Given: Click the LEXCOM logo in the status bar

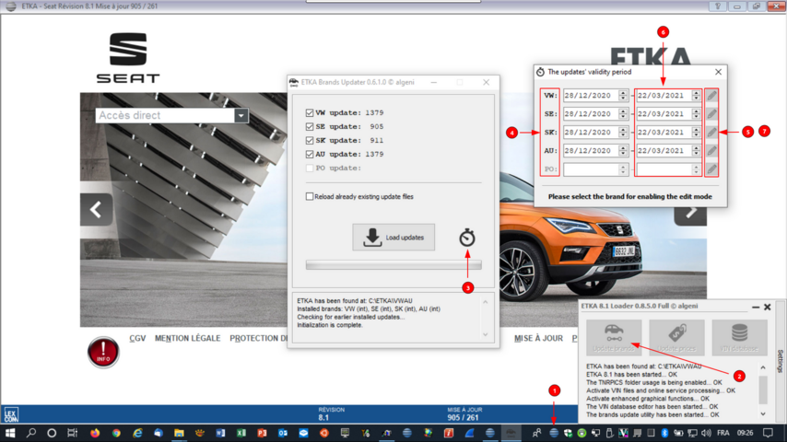Looking at the screenshot, I should click(11, 414).
